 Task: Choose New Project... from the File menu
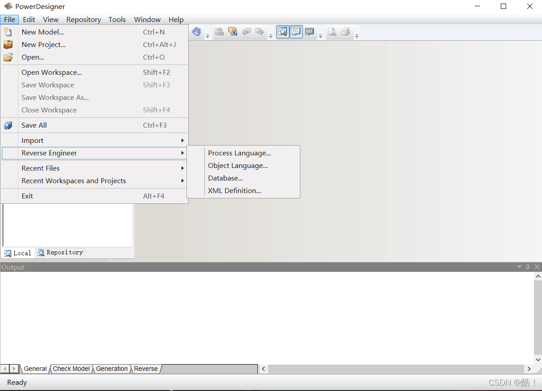pos(94,45)
